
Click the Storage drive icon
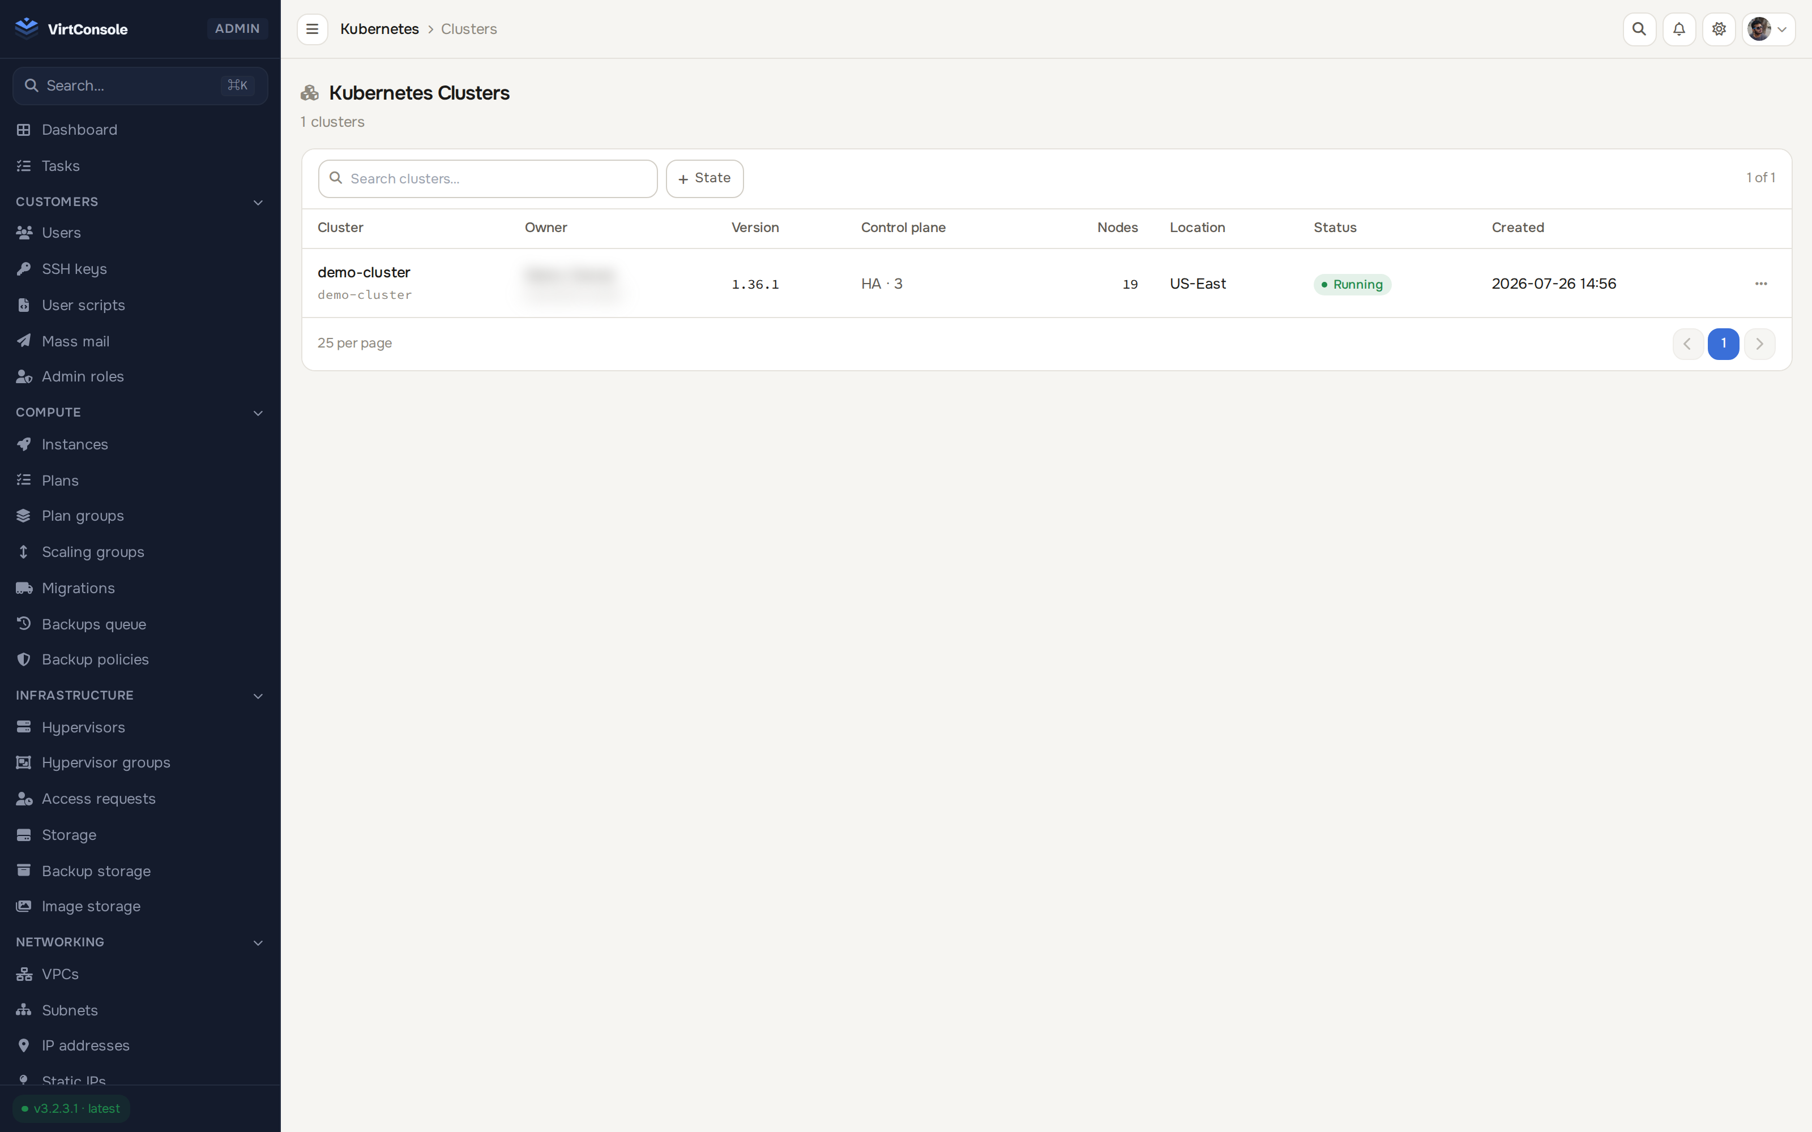tap(24, 835)
